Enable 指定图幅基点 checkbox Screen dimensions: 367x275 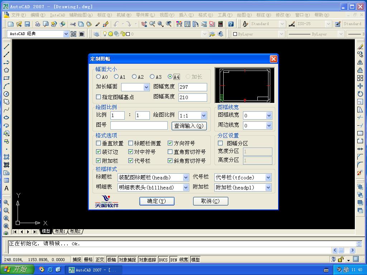point(98,97)
